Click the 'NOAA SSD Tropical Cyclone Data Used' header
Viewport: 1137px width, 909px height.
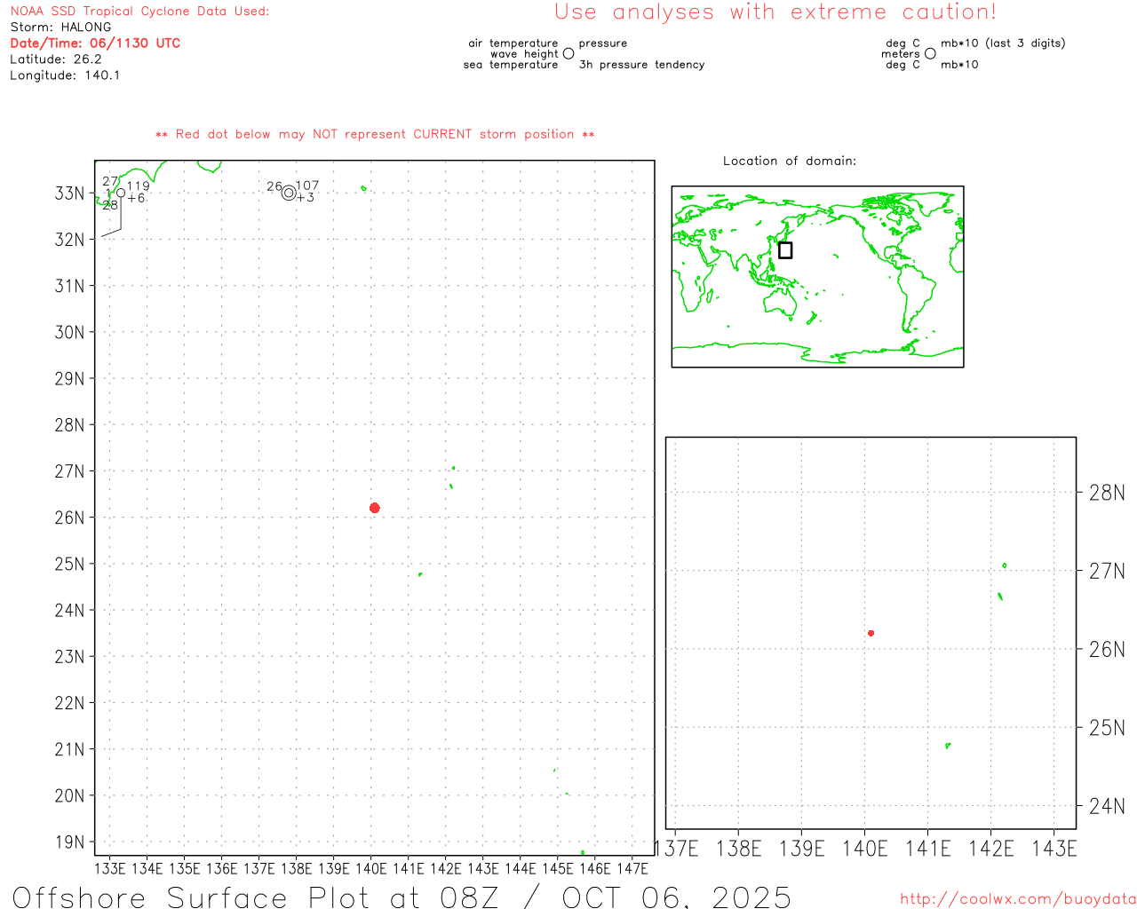tap(139, 12)
